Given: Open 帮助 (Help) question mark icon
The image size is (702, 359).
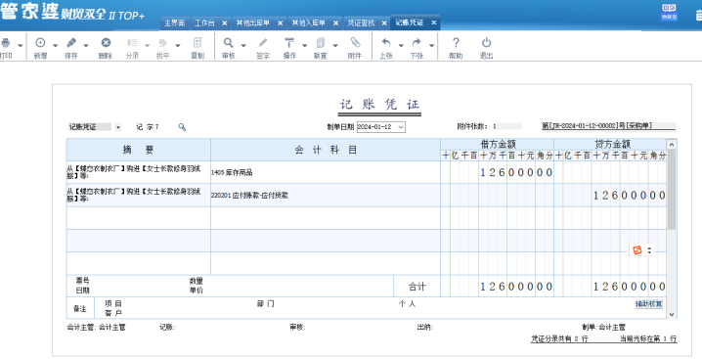Looking at the screenshot, I should (456, 43).
